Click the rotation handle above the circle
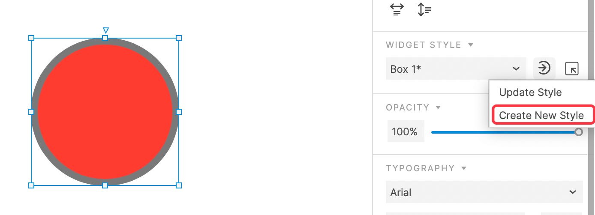The width and height of the screenshot is (595, 215). coord(105,30)
